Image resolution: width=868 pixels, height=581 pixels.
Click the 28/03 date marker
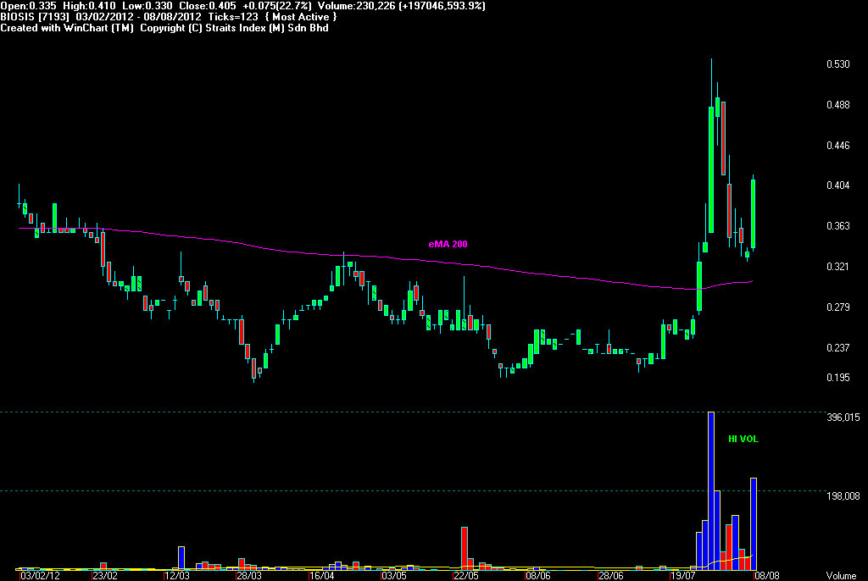click(x=249, y=575)
